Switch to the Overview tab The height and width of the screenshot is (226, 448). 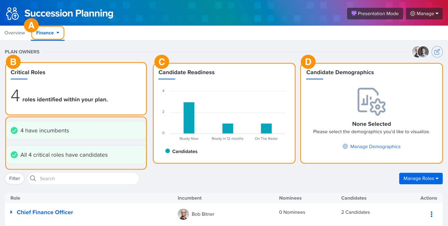coord(15,33)
